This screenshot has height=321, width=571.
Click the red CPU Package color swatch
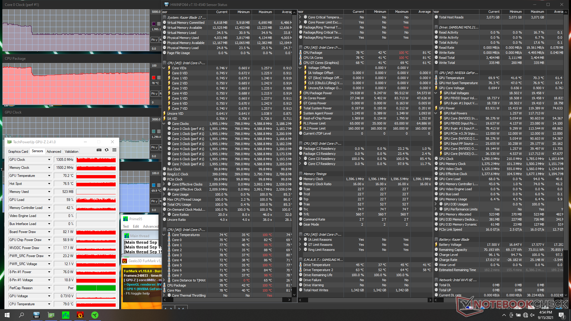point(154,78)
